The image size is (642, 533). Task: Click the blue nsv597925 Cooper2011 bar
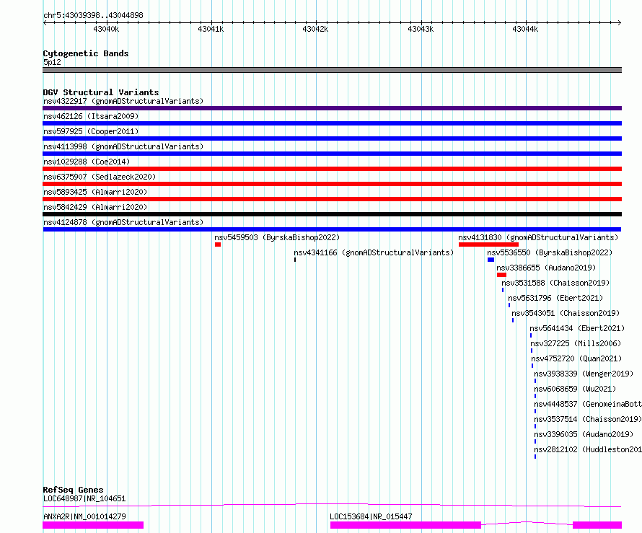[332, 138]
